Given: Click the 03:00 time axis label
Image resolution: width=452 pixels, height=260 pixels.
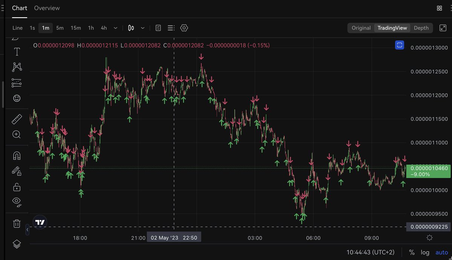Looking at the screenshot, I should (x=255, y=238).
